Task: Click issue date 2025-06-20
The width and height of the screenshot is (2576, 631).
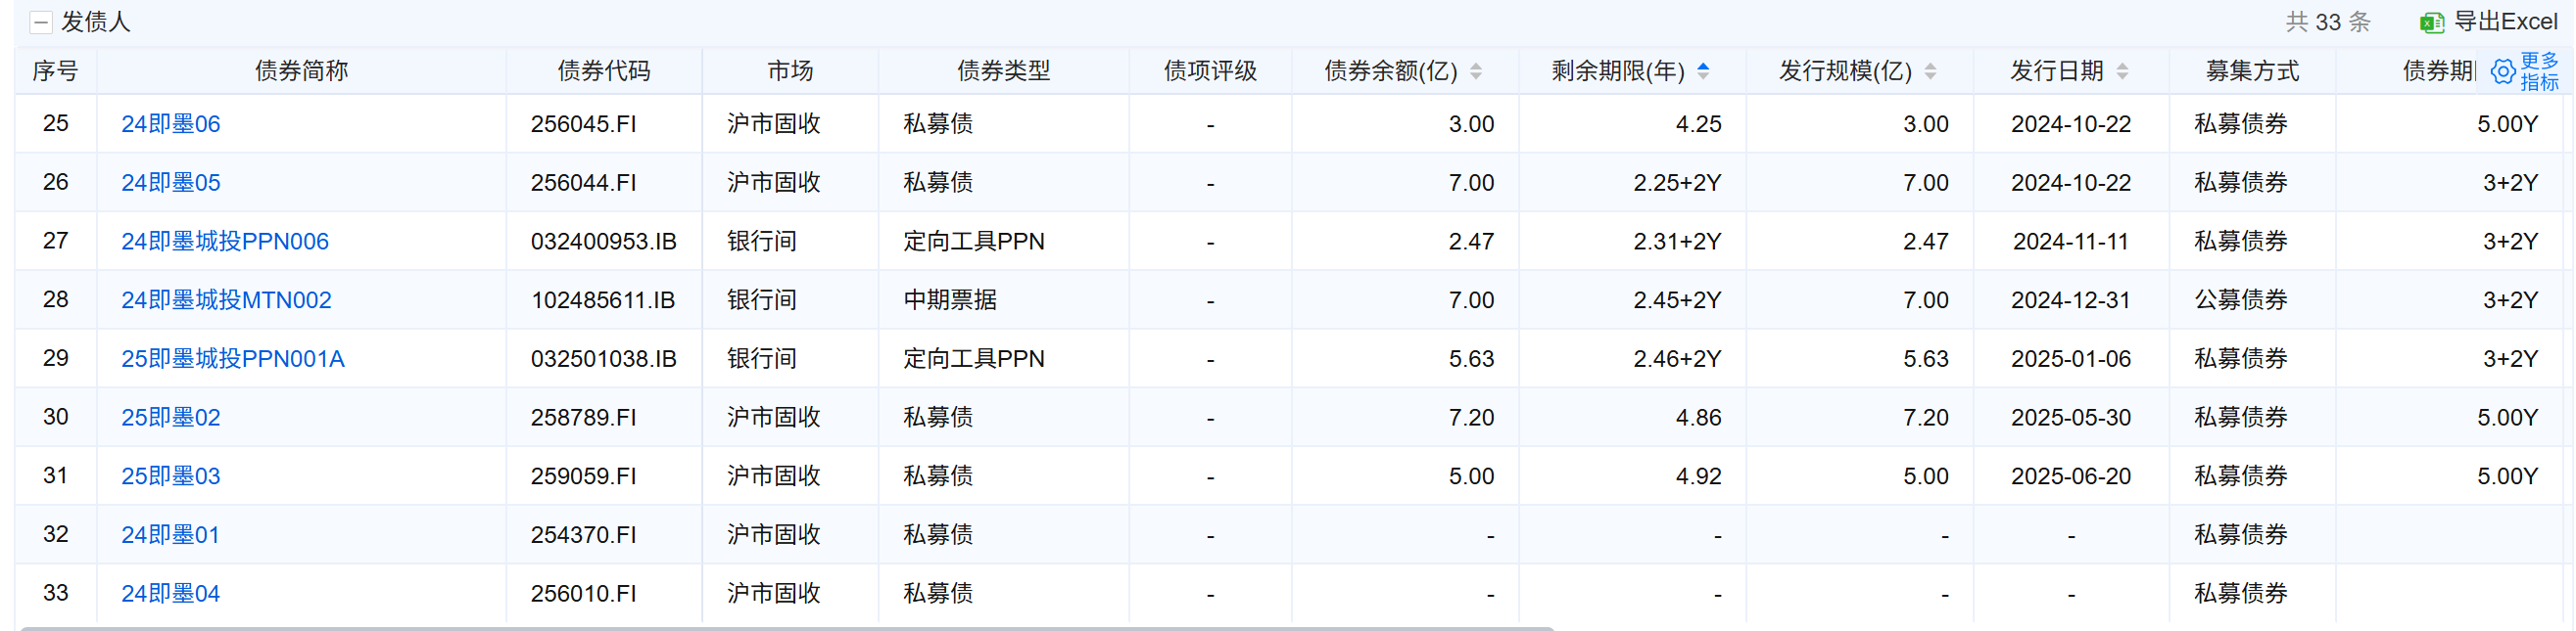Action: 2071,476
